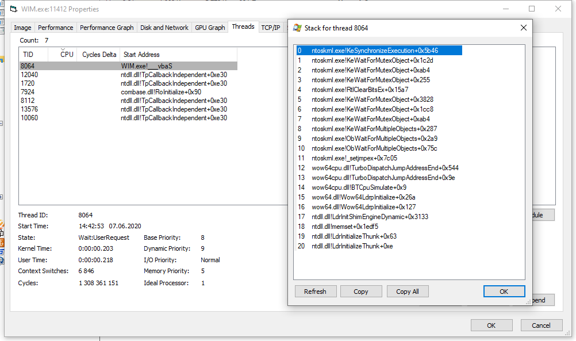Click Refresh in the stack dialog
This screenshot has width=576, height=341.
click(x=316, y=292)
